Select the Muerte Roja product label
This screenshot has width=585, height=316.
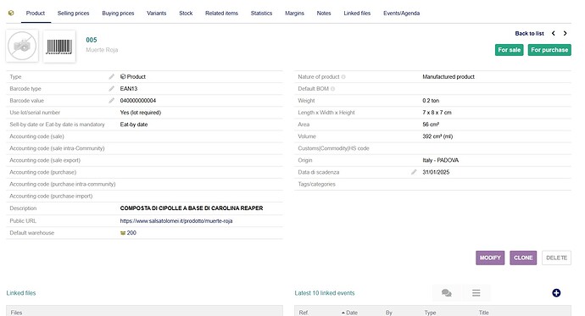[x=102, y=50]
